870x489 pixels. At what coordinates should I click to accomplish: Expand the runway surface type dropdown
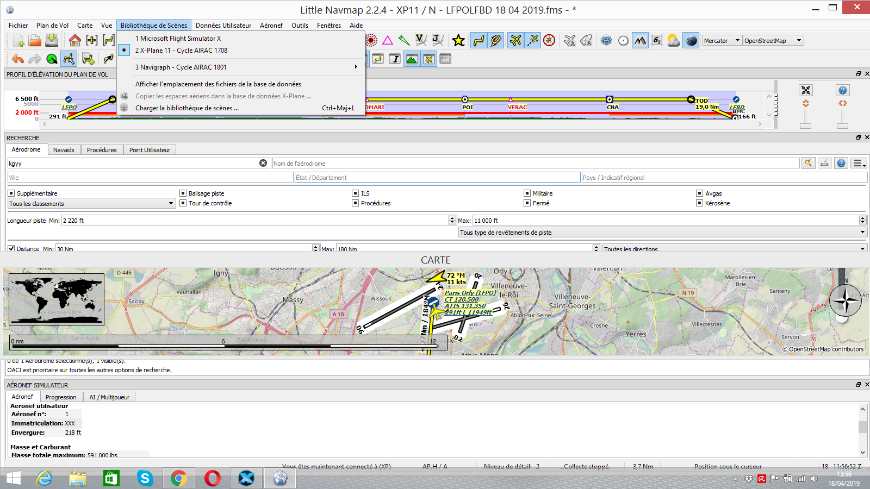pyautogui.click(x=662, y=233)
